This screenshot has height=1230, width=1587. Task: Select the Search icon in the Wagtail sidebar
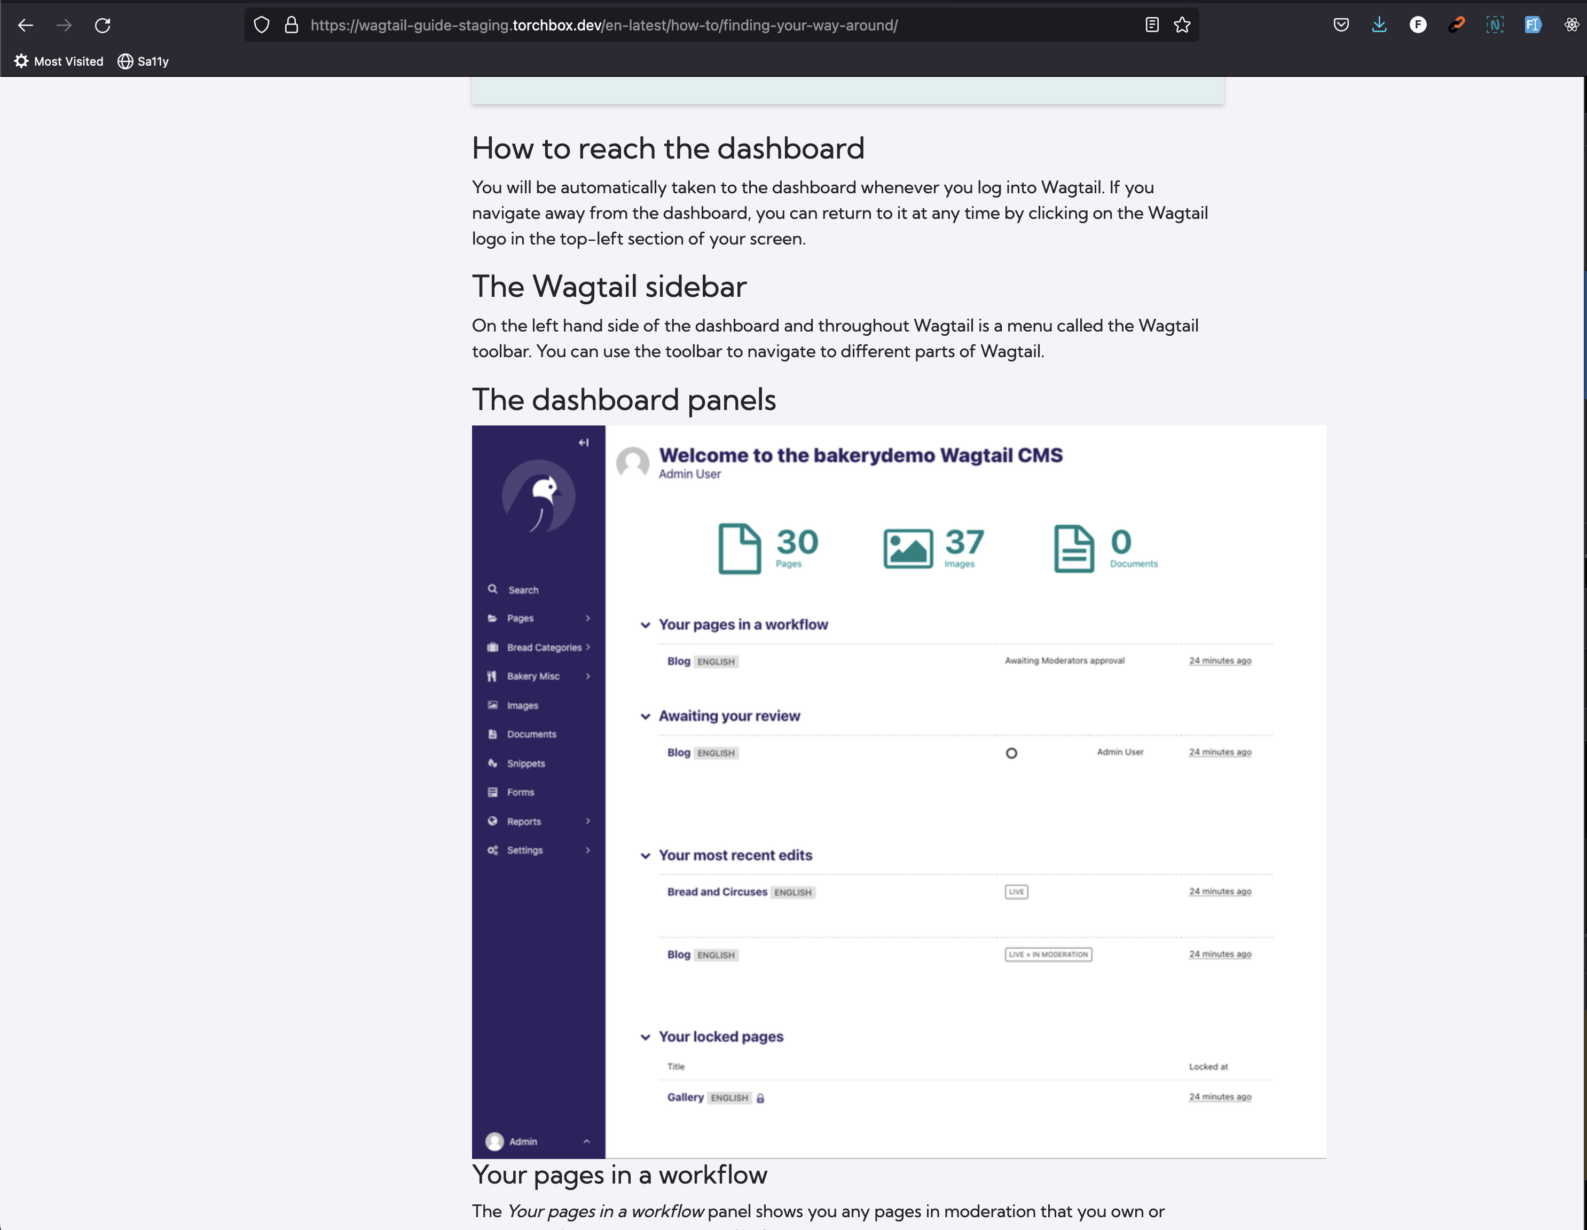pos(493,589)
